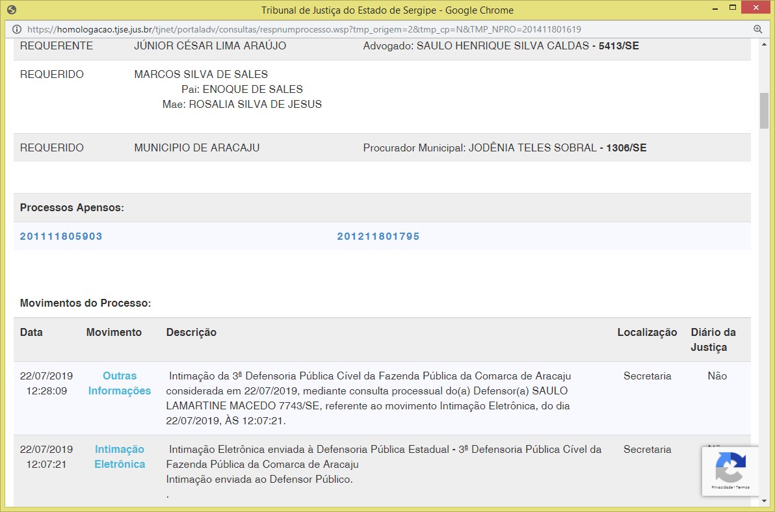This screenshot has height=512, width=775.
Task: Click the scrollbar down arrow
Action: point(764,501)
